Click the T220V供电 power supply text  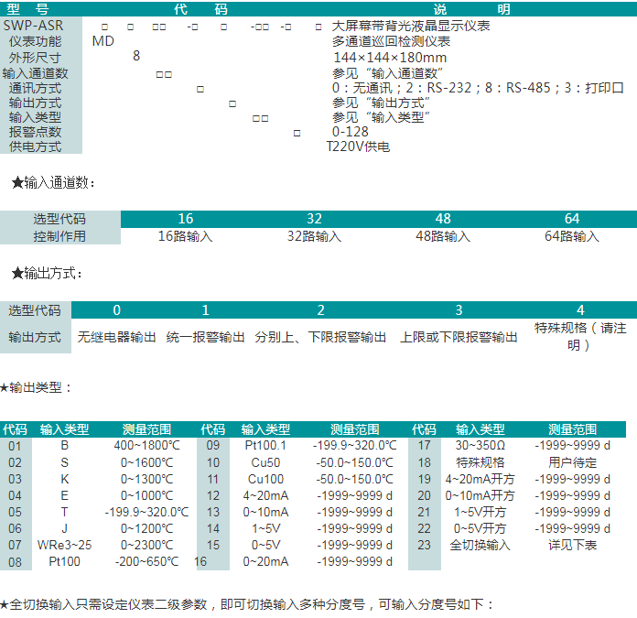pos(358,146)
